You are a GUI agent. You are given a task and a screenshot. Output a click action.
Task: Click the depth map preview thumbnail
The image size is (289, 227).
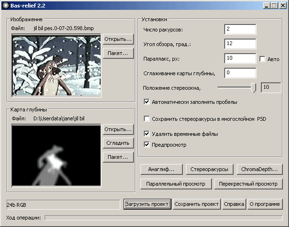tap(56, 156)
